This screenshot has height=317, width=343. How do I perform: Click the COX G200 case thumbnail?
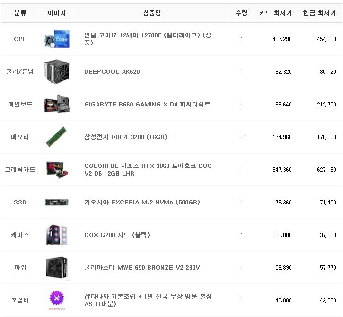click(x=57, y=235)
